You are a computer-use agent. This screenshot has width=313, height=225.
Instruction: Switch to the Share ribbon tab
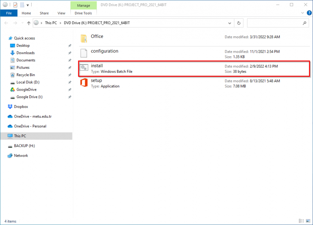pyautogui.click(x=44, y=13)
